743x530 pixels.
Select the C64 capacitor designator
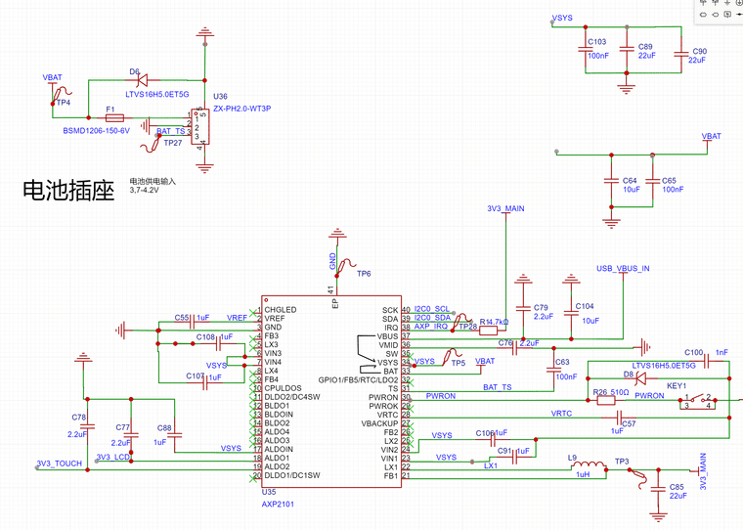(630, 181)
